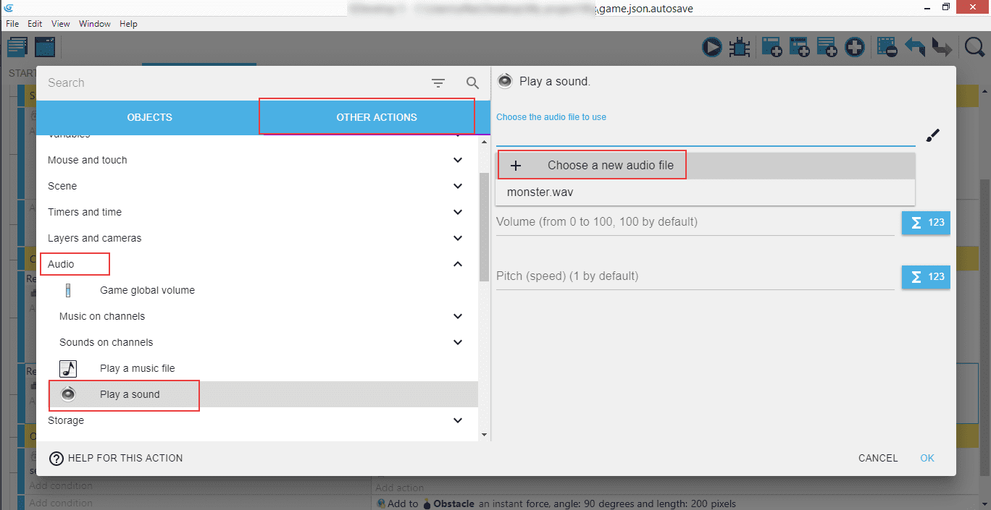The image size is (991, 510).
Task: Click the search events magnifier in toolbar
Action: (975, 48)
